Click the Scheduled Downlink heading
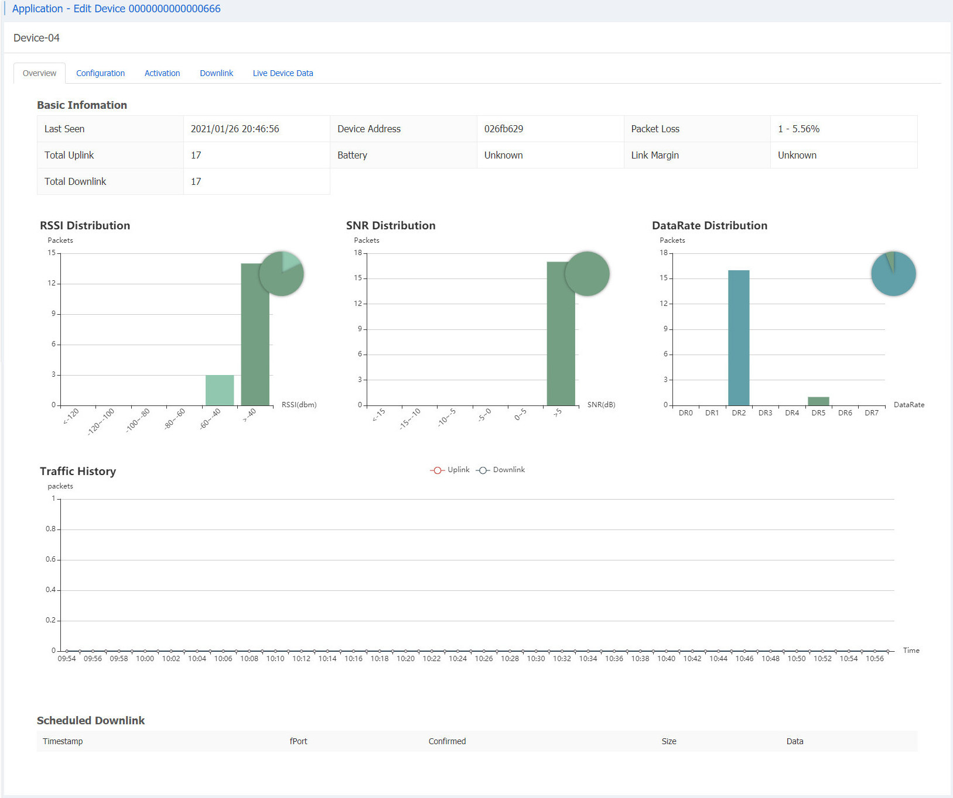 click(91, 720)
